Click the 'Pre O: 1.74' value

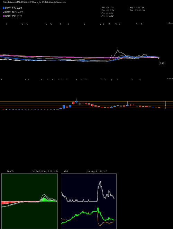click(108, 8)
